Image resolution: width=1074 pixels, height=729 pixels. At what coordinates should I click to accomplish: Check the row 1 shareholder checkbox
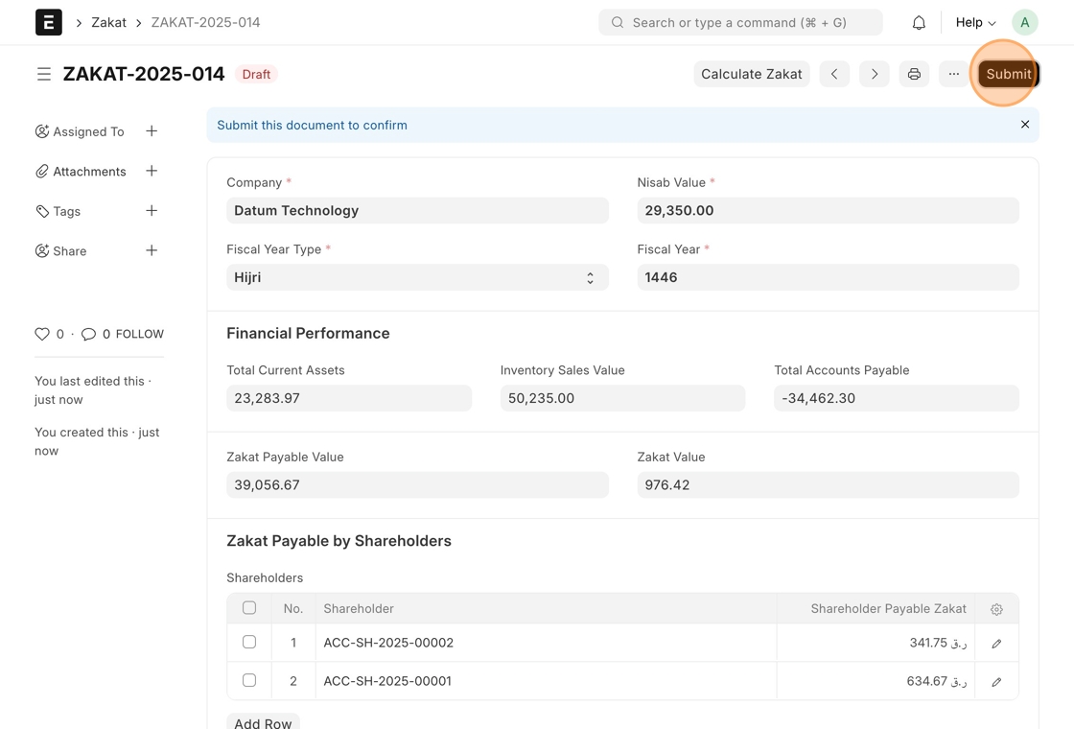tap(249, 642)
